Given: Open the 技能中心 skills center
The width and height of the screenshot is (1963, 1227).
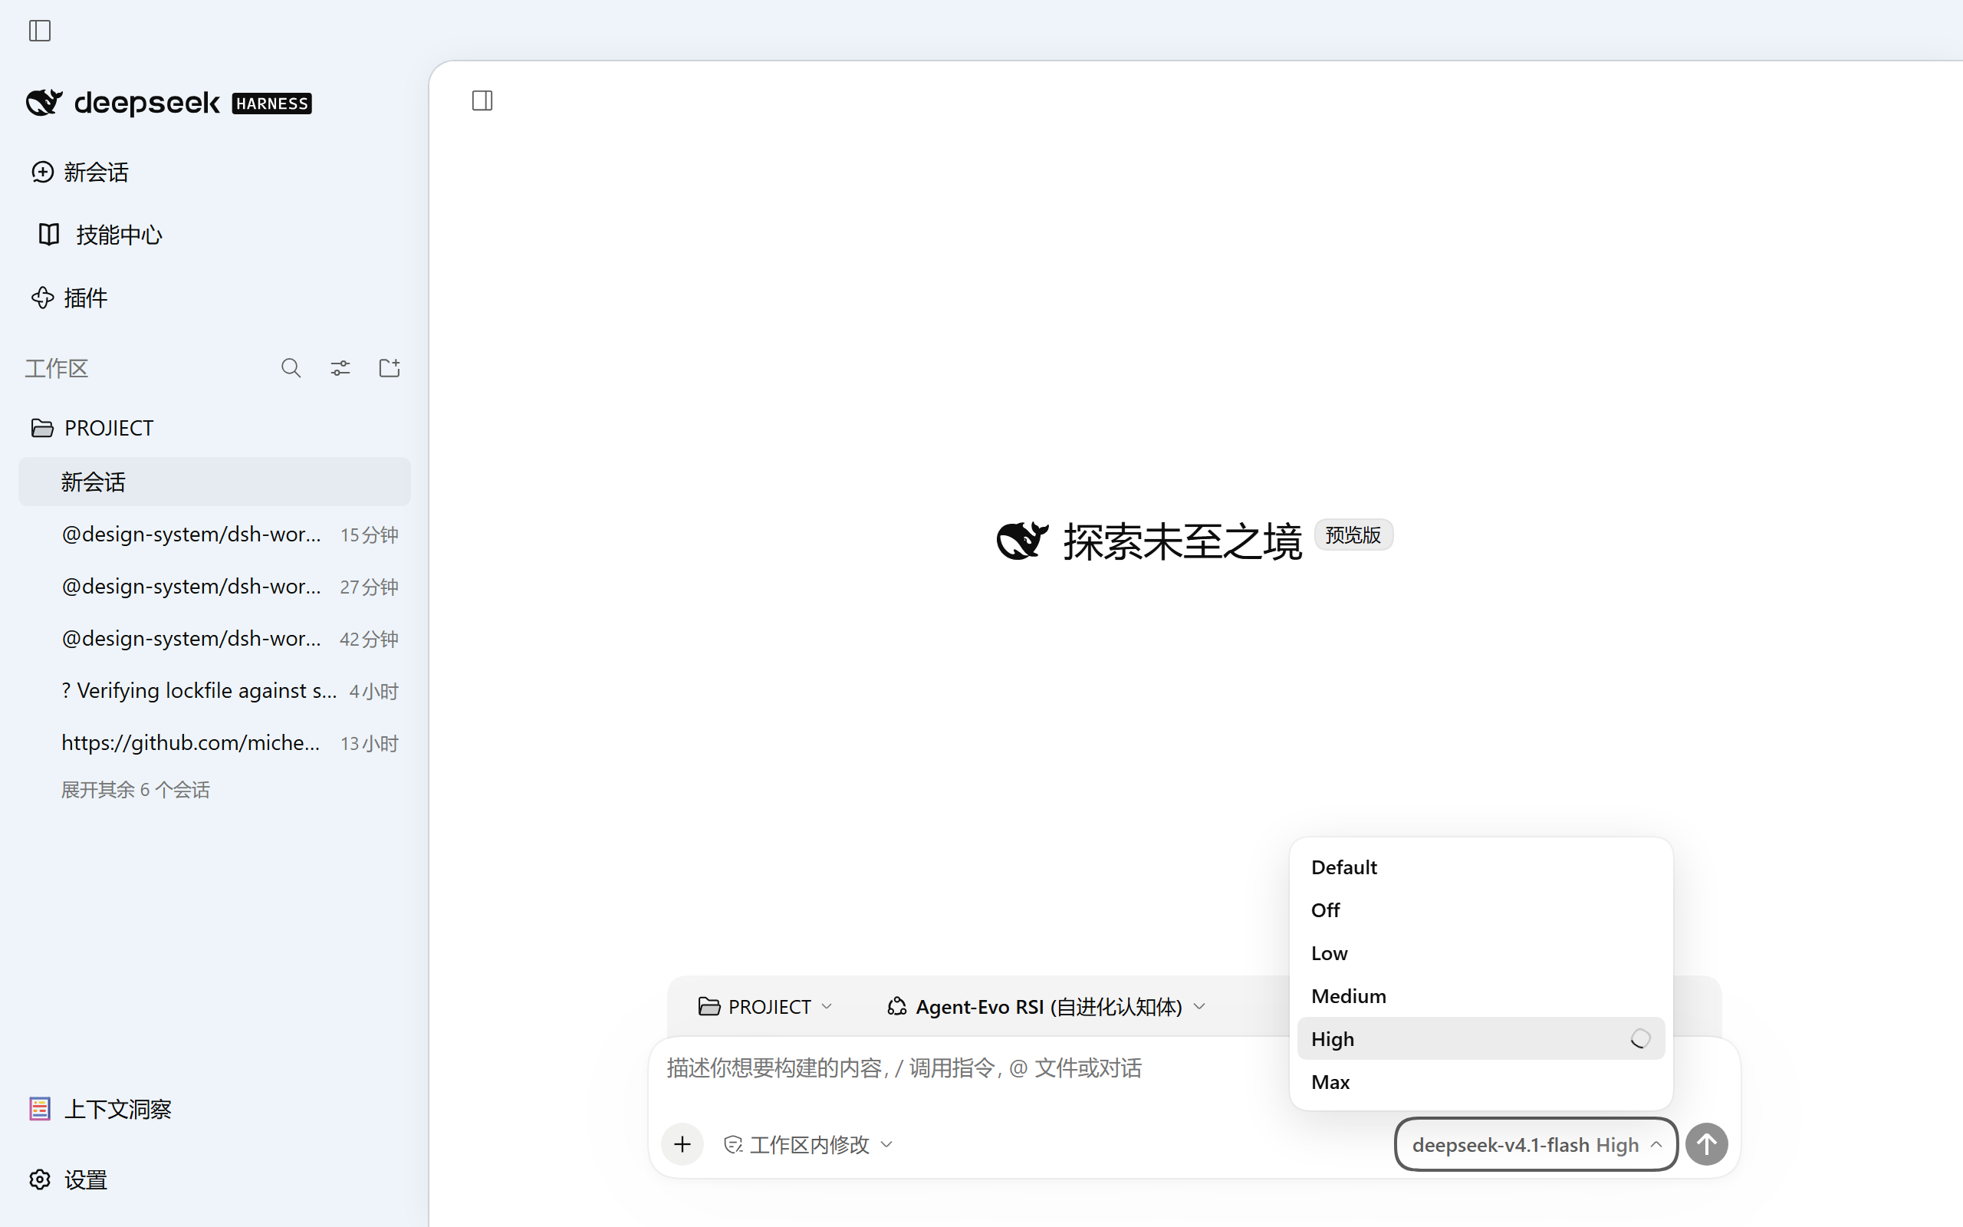Looking at the screenshot, I should (x=100, y=235).
